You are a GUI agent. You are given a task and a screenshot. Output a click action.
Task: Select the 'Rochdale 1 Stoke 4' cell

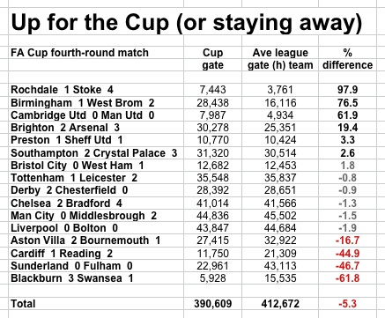[62, 90]
